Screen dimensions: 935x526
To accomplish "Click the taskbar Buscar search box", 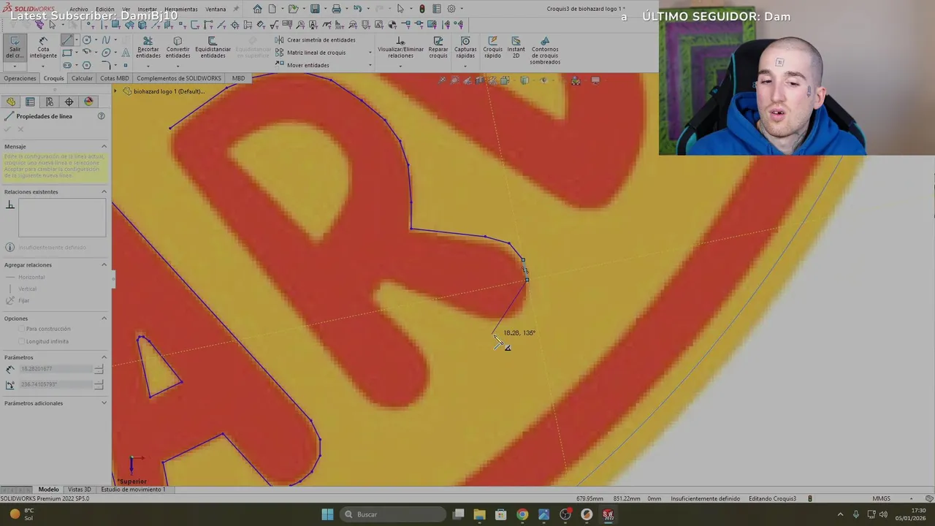I will click(394, 514).
